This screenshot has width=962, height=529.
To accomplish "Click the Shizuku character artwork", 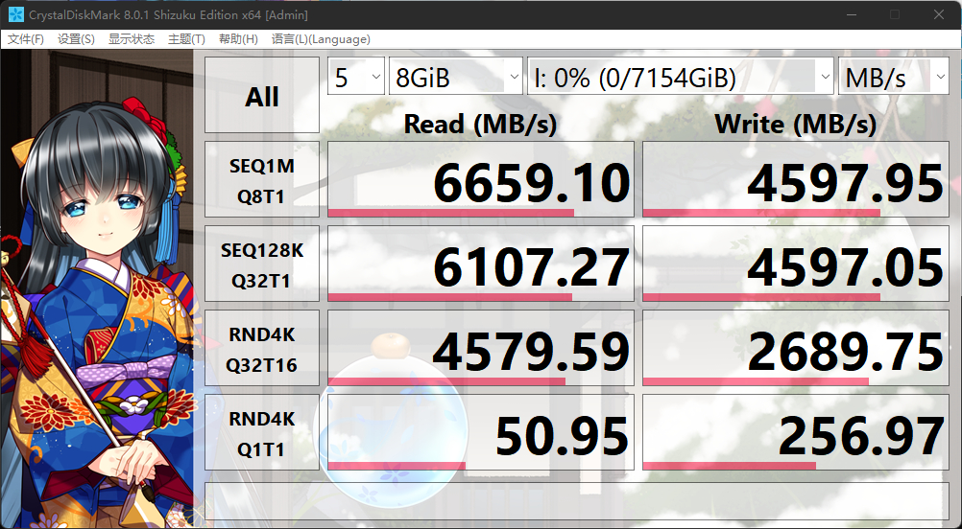I will [x=97, y=289].
